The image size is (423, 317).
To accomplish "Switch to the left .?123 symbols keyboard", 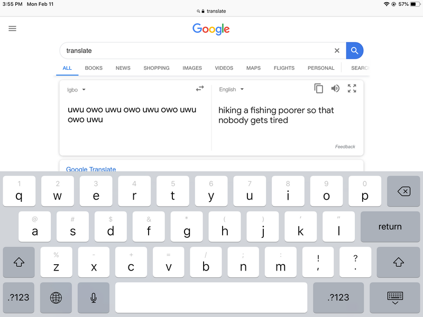I will [19, 297].
